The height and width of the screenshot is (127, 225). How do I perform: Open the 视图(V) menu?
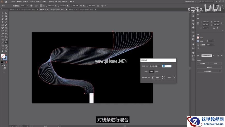tap(51, 2)
